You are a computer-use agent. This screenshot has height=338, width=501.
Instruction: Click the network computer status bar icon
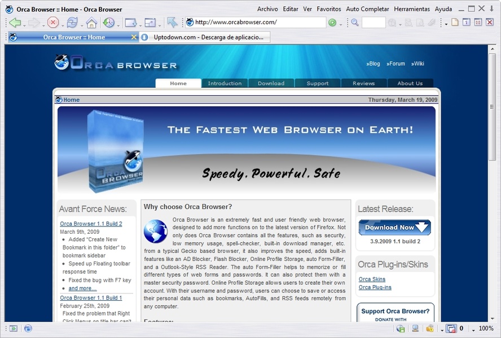(415, 328)
